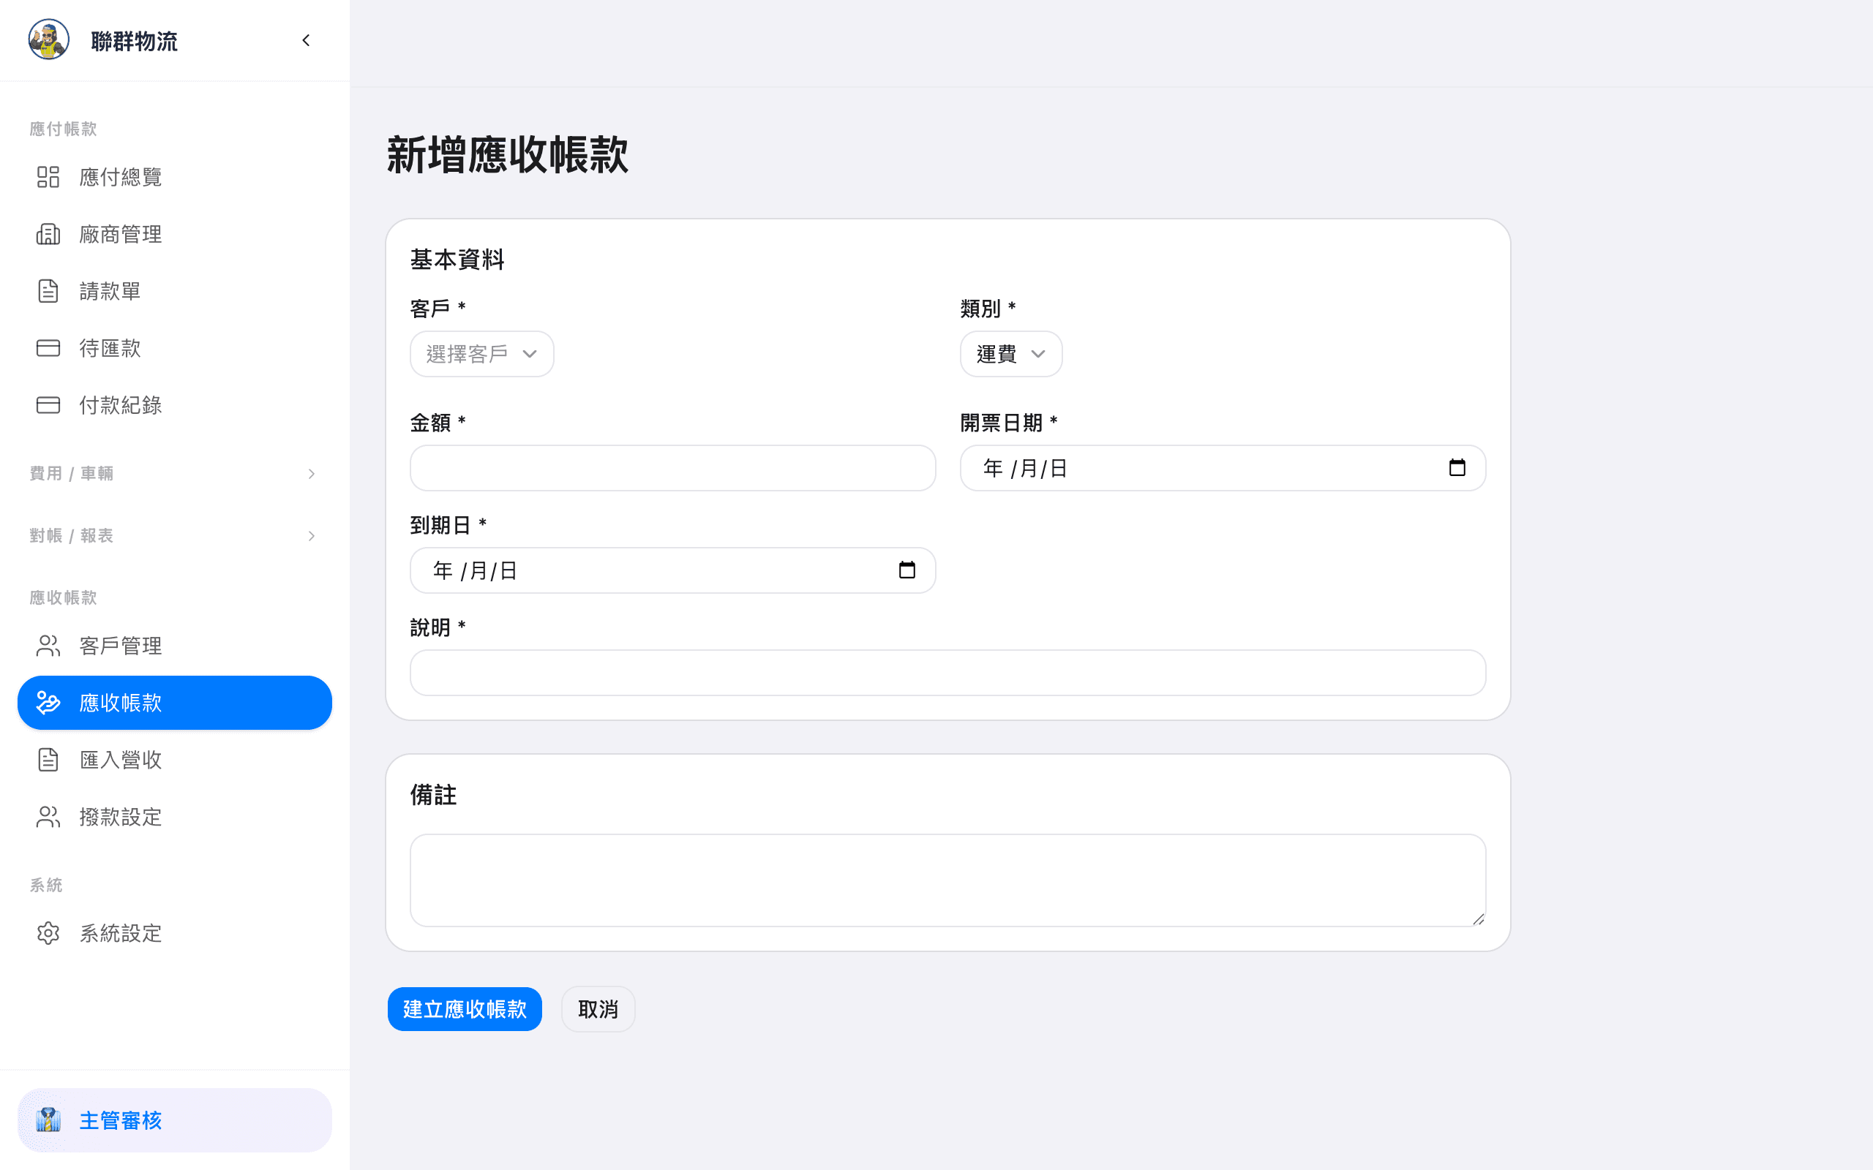Open the 選擇客戶 customer dropdown
Image resolution: width=1873 pixels, height=1170 pixels.
tap(481, 354)
